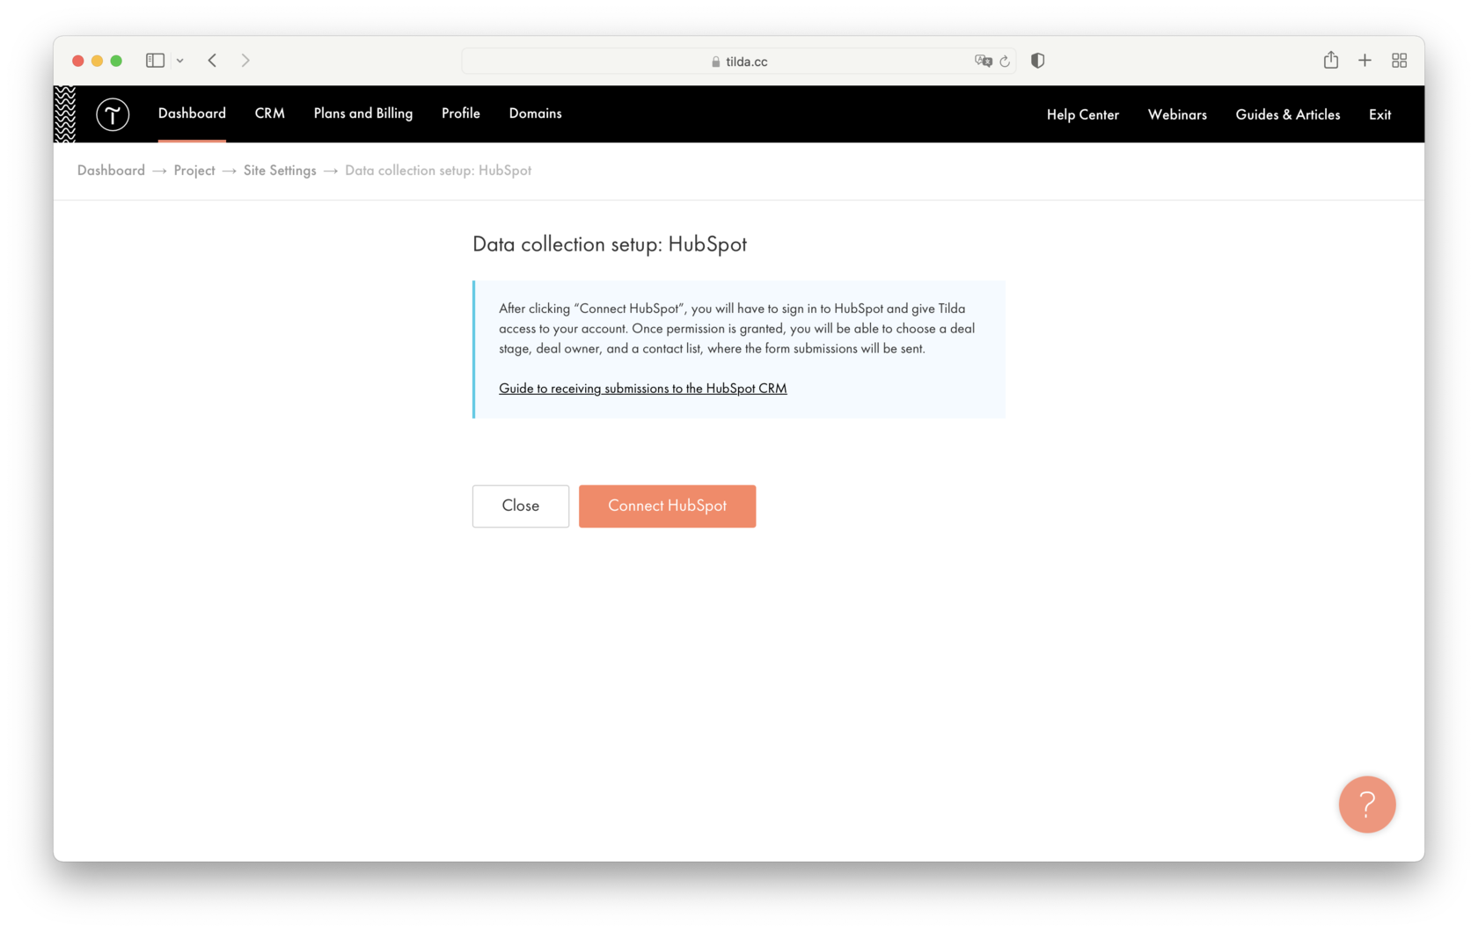Reload the page via the refresh icon

[x=1005, y=61]
